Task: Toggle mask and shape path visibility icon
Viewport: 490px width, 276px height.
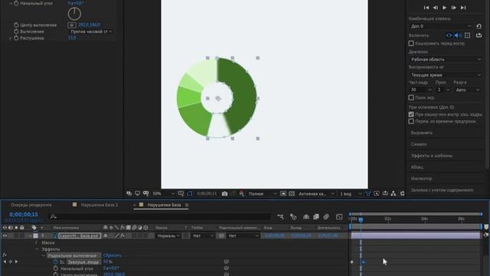Action: [190, 194]
